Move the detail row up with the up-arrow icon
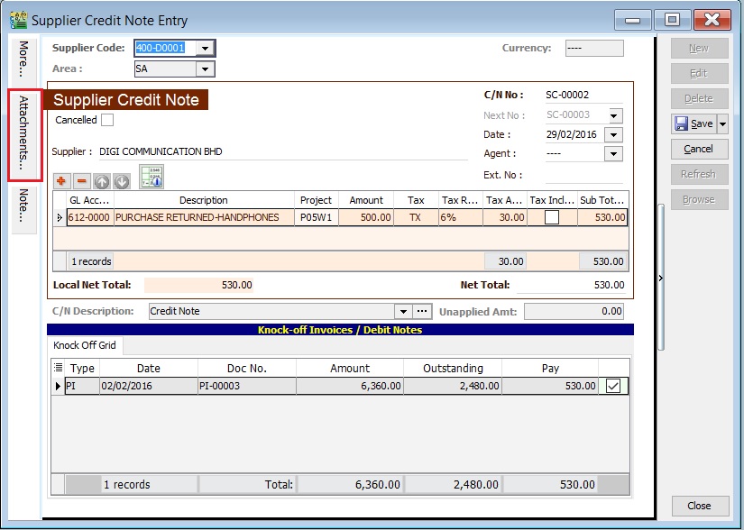This screenshot has height=530, width=744. (102, 180)
